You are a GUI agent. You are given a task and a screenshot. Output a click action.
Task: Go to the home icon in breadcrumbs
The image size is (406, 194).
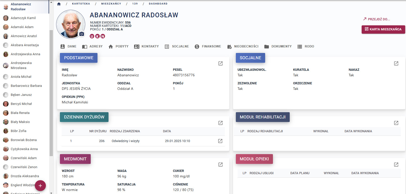pos(59,4)
